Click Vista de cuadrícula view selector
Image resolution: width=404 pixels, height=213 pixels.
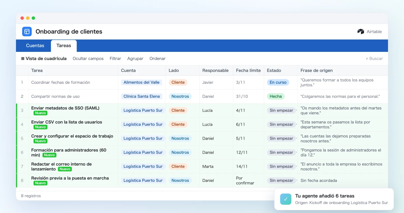44,59
